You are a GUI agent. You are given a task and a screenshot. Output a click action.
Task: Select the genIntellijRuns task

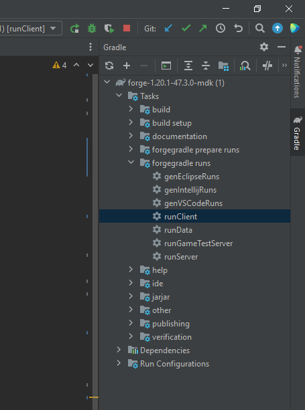pos(194,190)
